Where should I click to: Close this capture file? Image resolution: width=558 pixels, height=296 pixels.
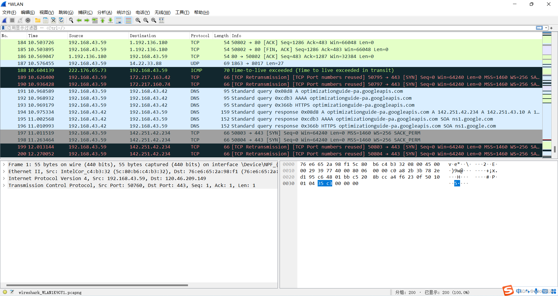point(53,20)
